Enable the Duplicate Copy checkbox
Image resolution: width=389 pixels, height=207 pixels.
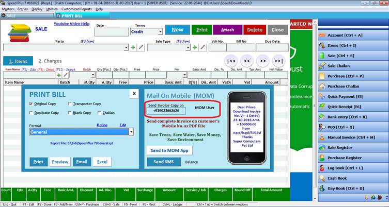coord(31,113)
